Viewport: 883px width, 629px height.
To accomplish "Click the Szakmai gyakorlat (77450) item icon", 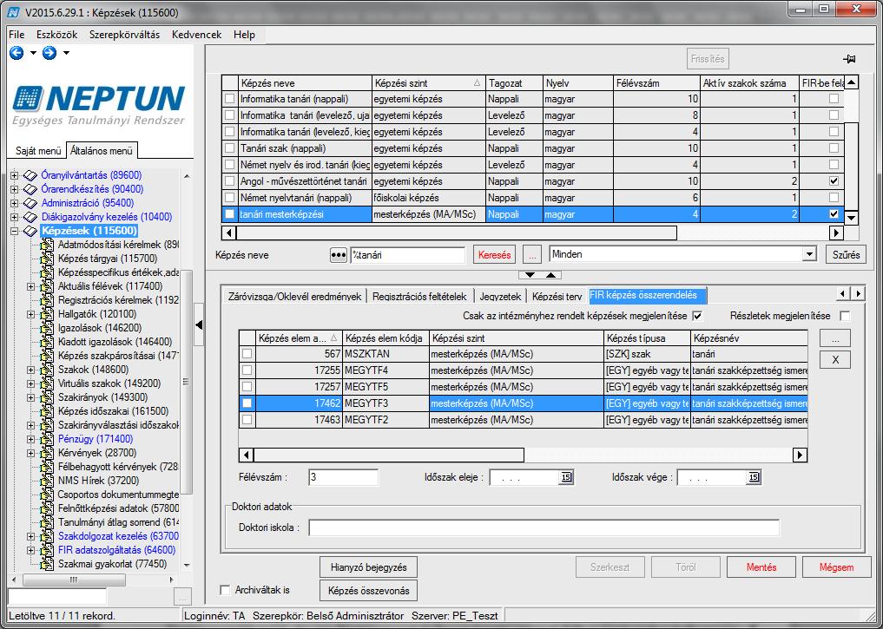I will [x=47, y=564].
